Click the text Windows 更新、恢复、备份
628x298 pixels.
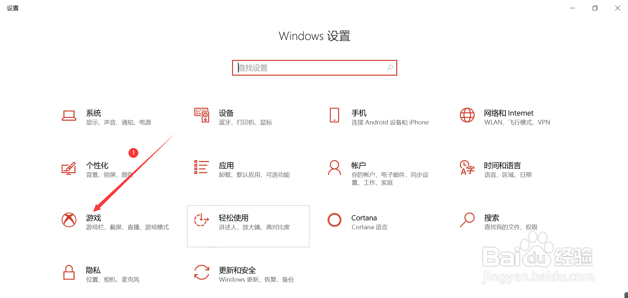pyautogui.click(x=256, y=280)
